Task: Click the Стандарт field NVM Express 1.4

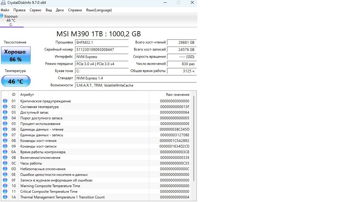Action: (136, 78)
